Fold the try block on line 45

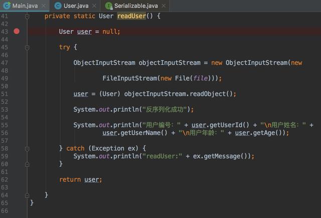(27, 47)
